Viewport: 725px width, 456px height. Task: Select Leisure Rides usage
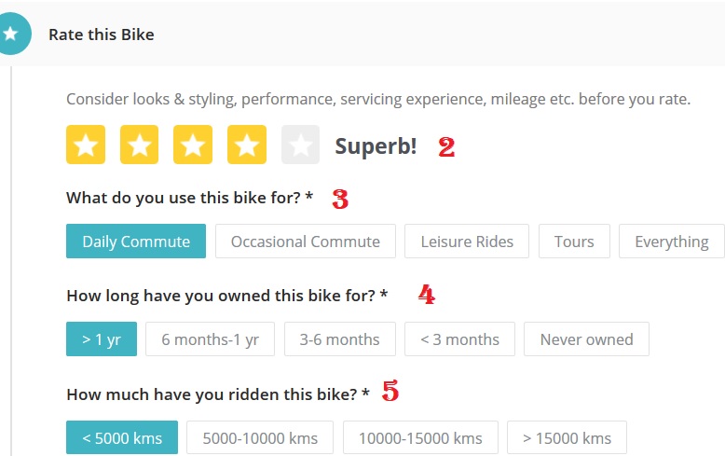pyautogui.click(x=467, y=242)
